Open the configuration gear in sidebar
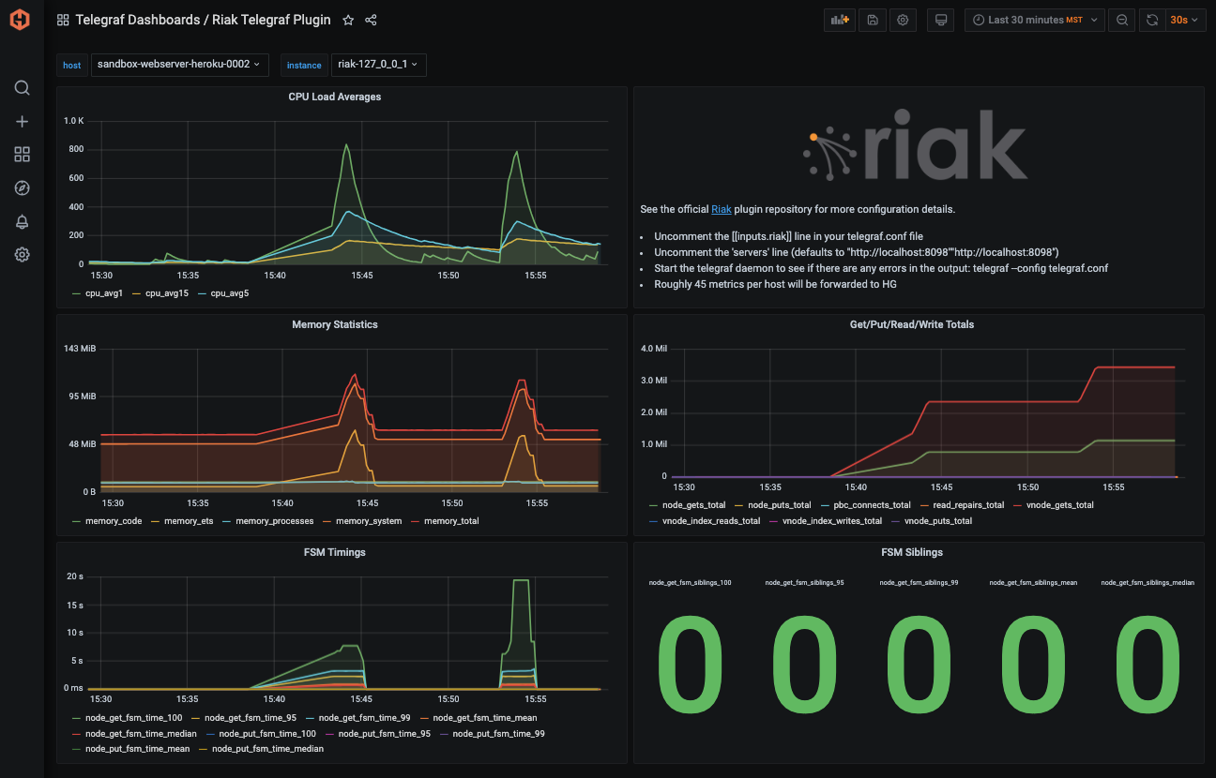1216x778 pixels. [22, 254]
